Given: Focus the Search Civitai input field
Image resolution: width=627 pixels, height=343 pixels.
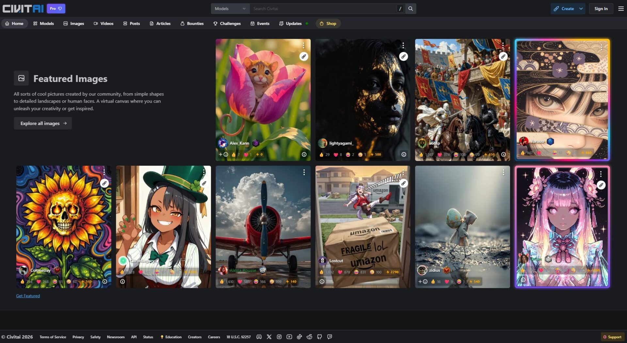Looking at the screenshot, I should coord(323,9).
